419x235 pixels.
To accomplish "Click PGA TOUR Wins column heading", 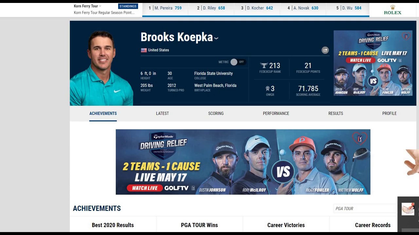I will (x=199, y=225).
